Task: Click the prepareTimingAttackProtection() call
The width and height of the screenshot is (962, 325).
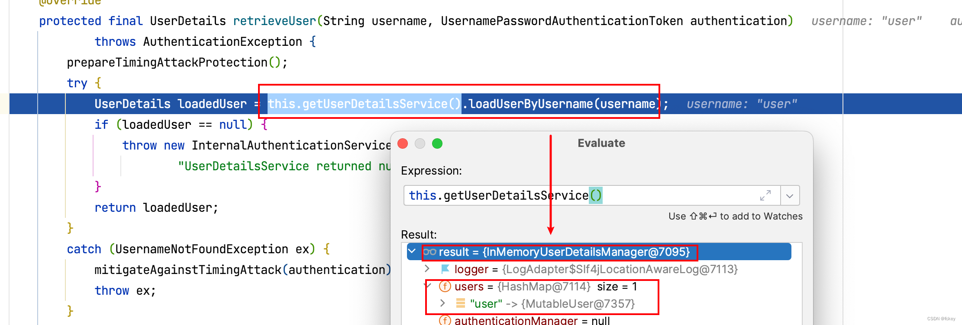Action: tap(177, 62)
